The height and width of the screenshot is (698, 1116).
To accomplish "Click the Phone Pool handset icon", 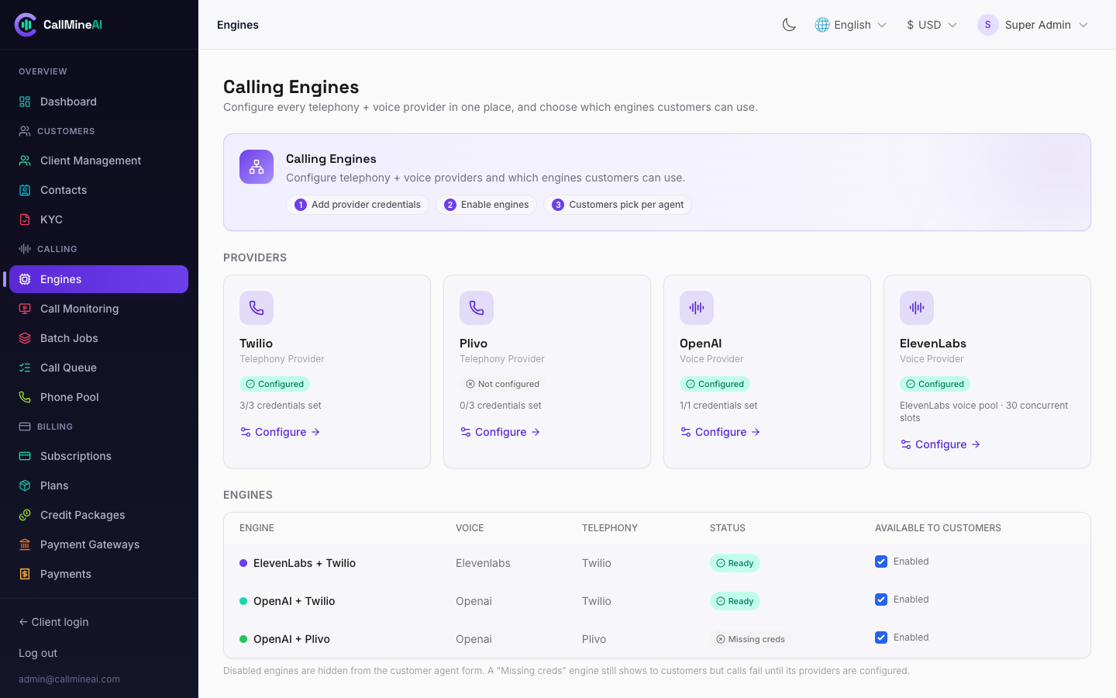I will click(x=25, y=397).
